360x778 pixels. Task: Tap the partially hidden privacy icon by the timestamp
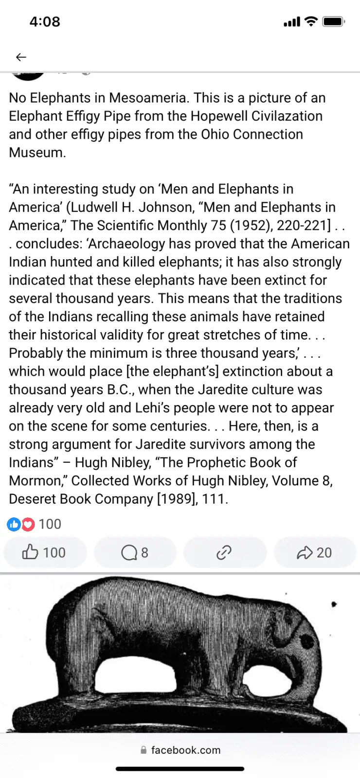click(86, 73)
